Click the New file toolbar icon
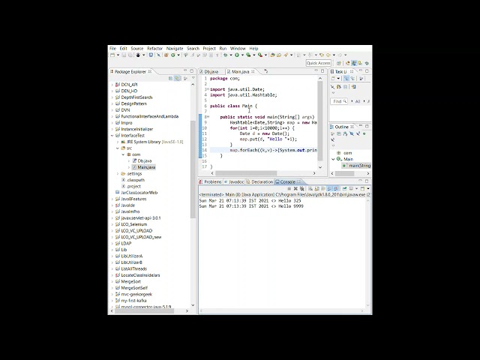Image resolution: width=480 pixels, height=360 pixels. pos(112,55)
